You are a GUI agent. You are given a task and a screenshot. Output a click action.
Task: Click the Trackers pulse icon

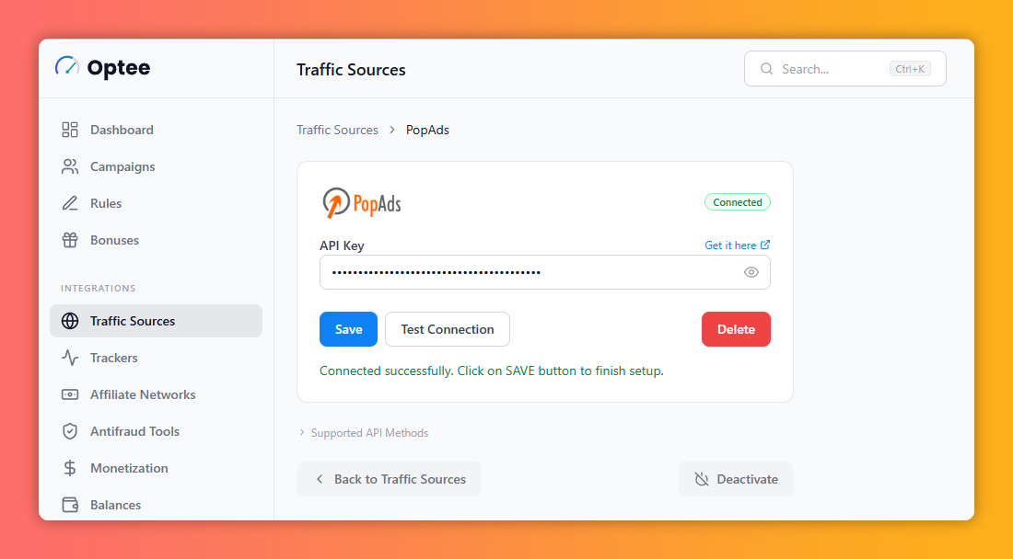point(70,358)
